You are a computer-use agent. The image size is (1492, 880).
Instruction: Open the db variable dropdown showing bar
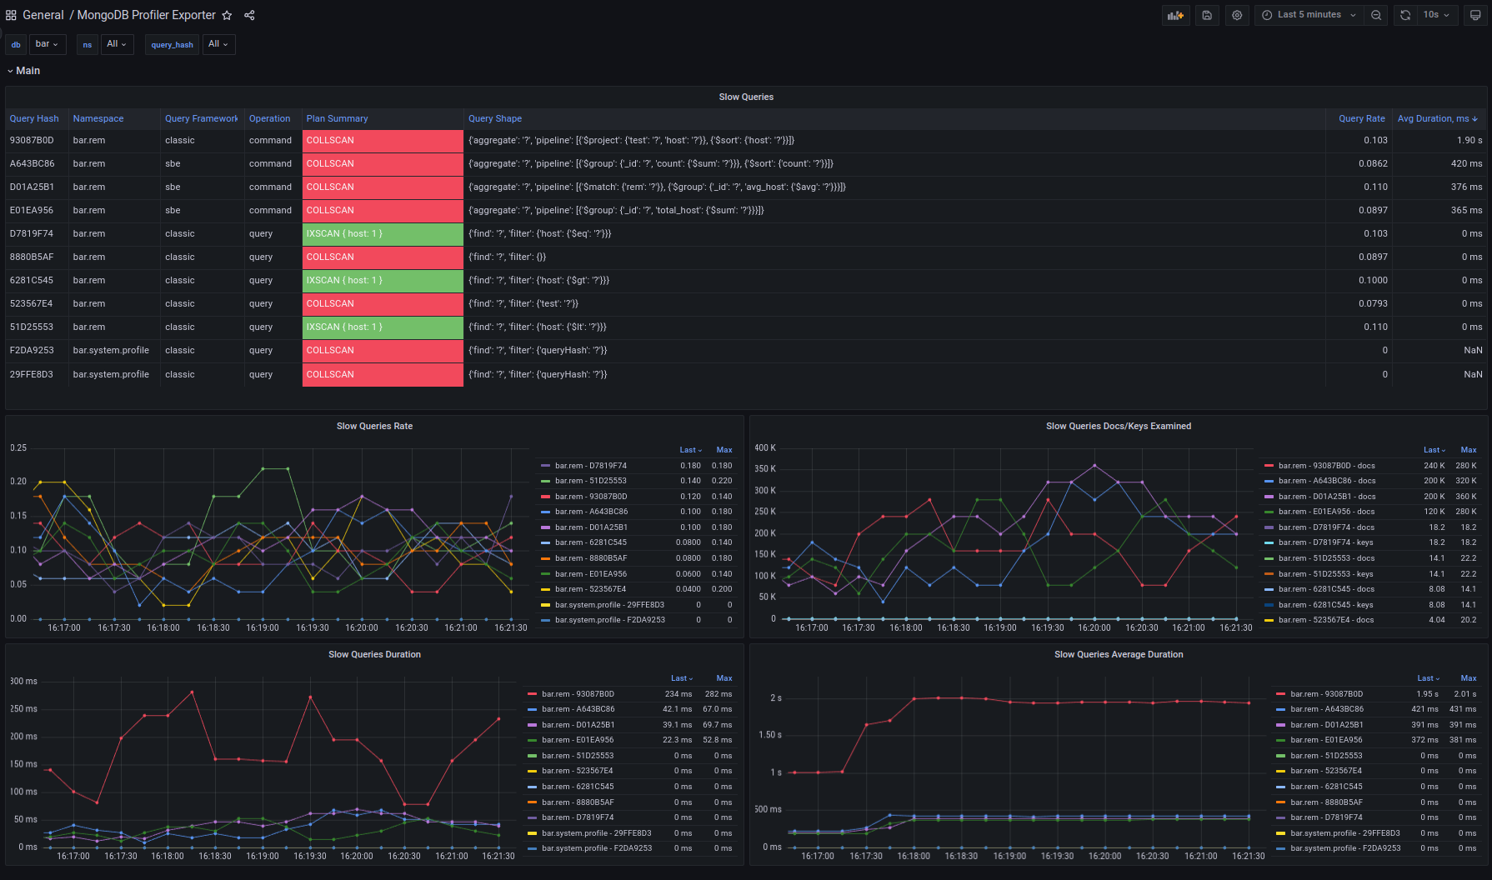(48, 44)
